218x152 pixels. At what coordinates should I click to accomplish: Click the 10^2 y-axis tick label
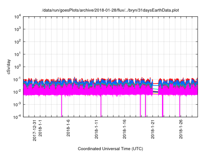pyautogui.click(x=18, y=42)
